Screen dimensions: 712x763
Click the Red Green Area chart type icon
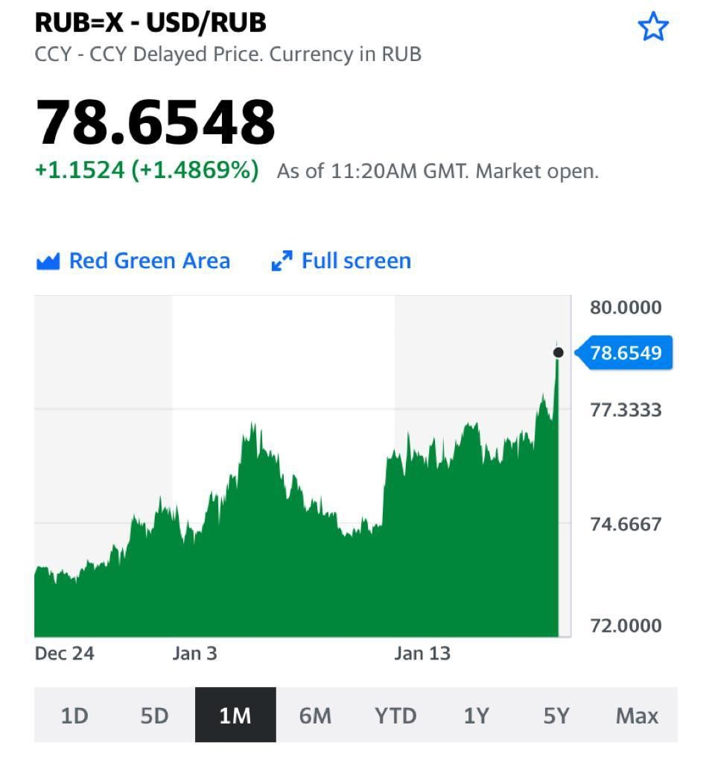(x=48, y=262)
